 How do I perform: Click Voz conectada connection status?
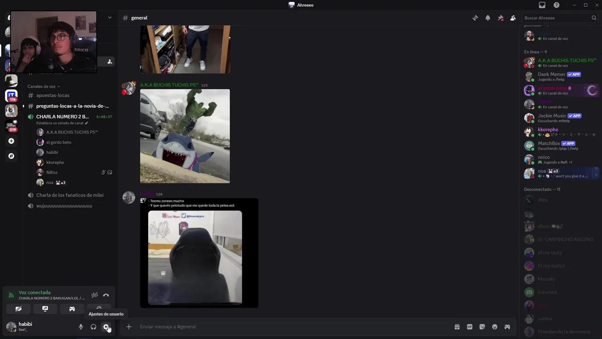click(34, 292)
